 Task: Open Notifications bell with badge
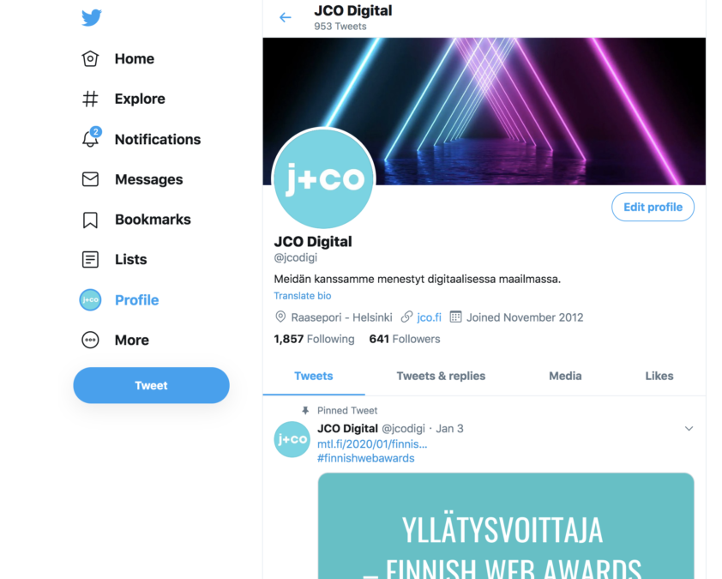[91, 138]
